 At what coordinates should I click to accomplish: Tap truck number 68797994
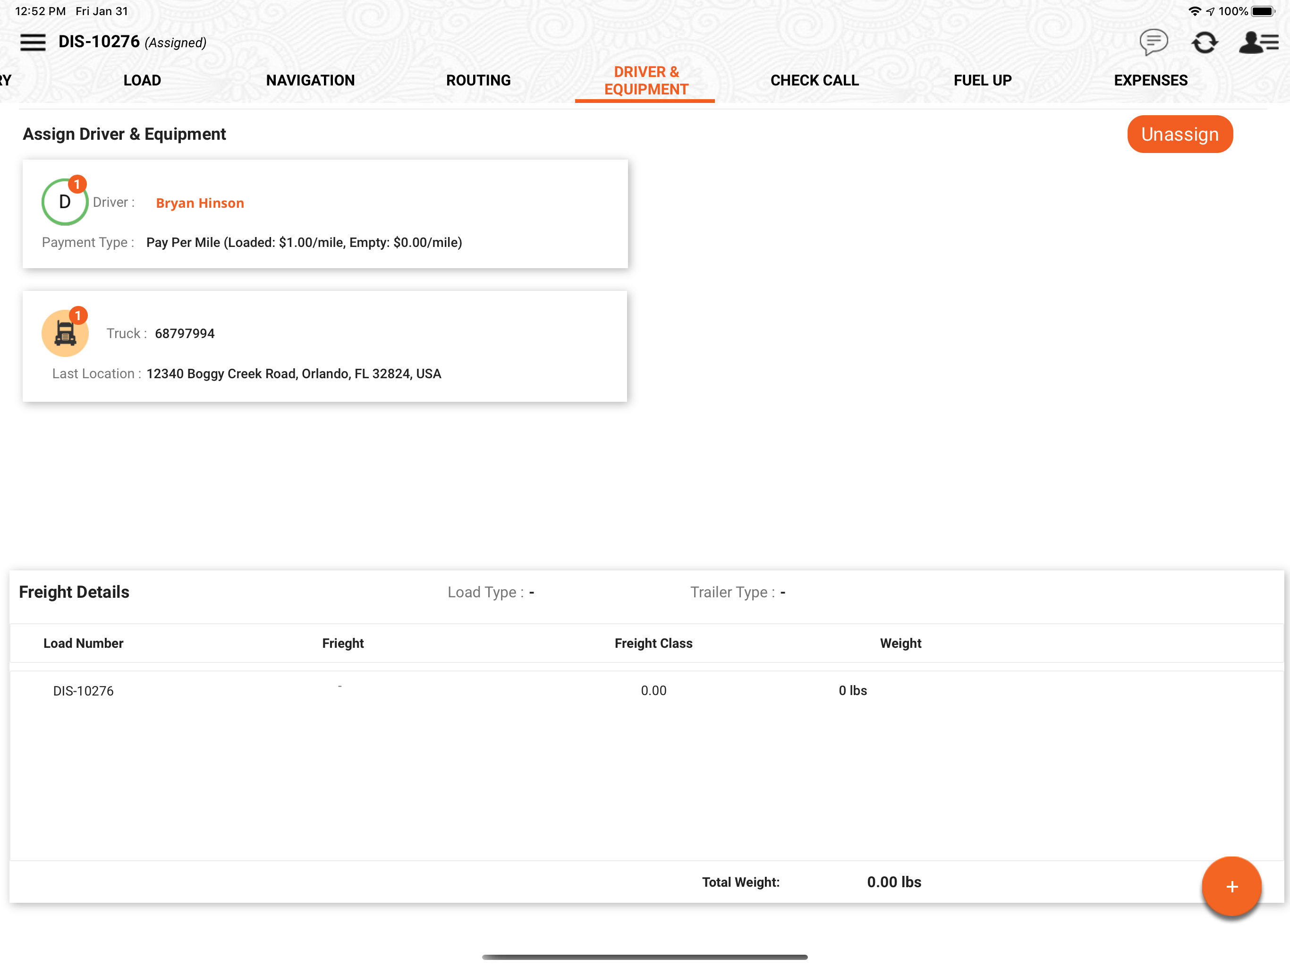(184, 333)
